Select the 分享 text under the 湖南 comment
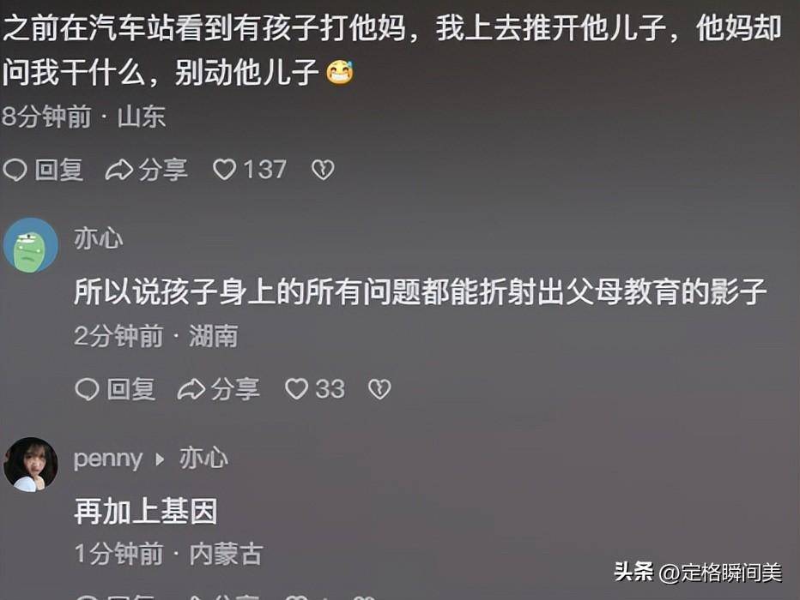The image size is (800, 600). 235,390
